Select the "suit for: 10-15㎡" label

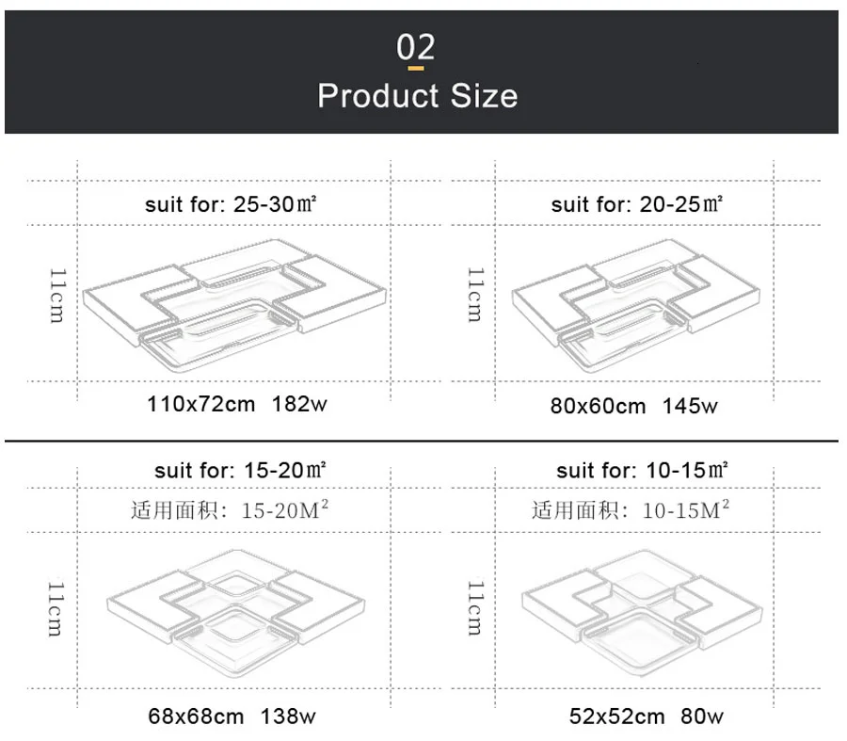coord(643,470)
